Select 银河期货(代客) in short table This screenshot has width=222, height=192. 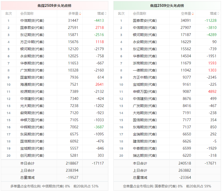[x=145, y=35]
